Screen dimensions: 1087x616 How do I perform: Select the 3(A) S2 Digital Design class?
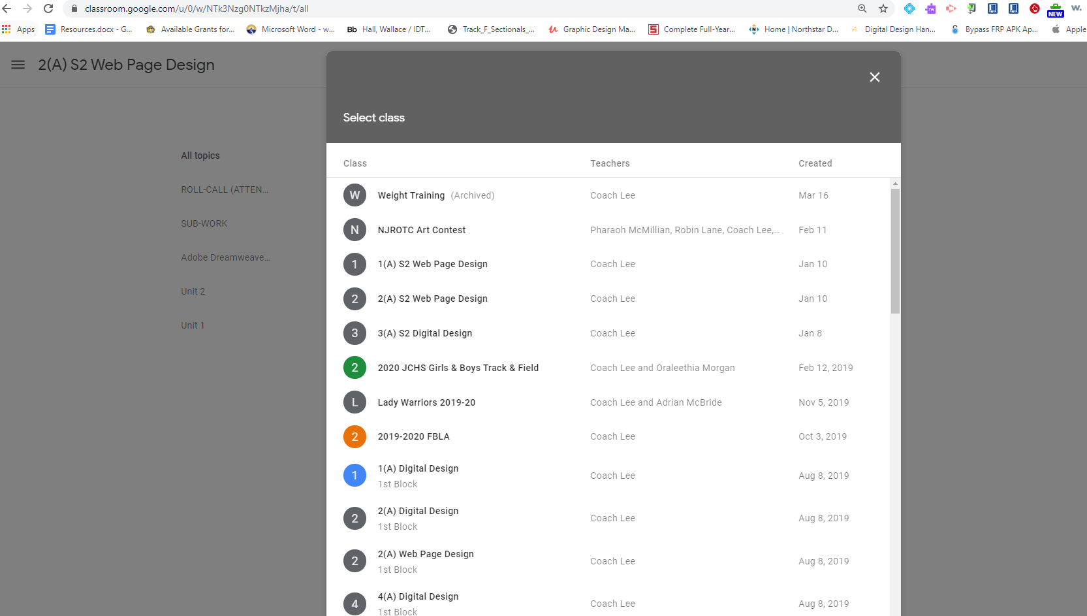tap(424, 333)
